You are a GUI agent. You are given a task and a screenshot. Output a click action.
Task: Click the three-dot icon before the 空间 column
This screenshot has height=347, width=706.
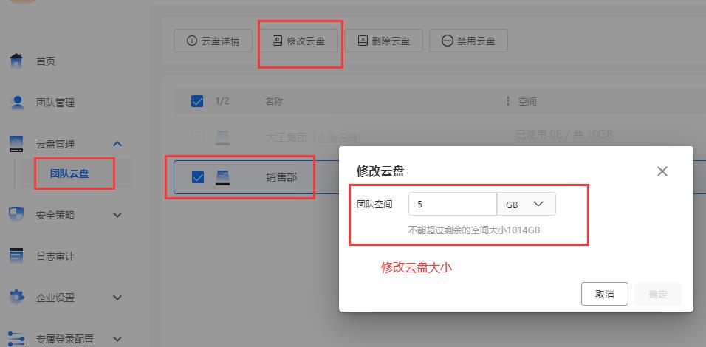coord(508,101)
